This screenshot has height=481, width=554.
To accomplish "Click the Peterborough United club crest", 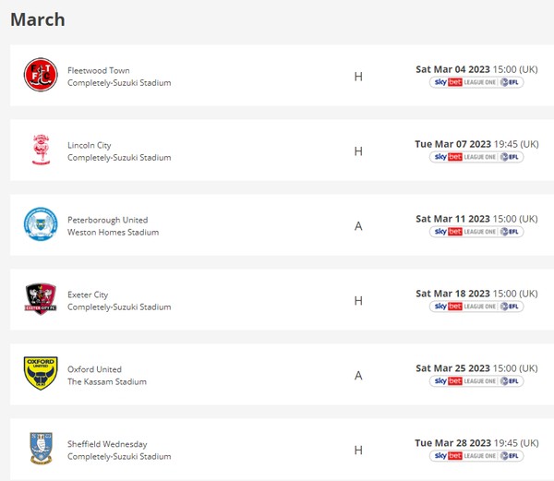I will tap(41, 225).
